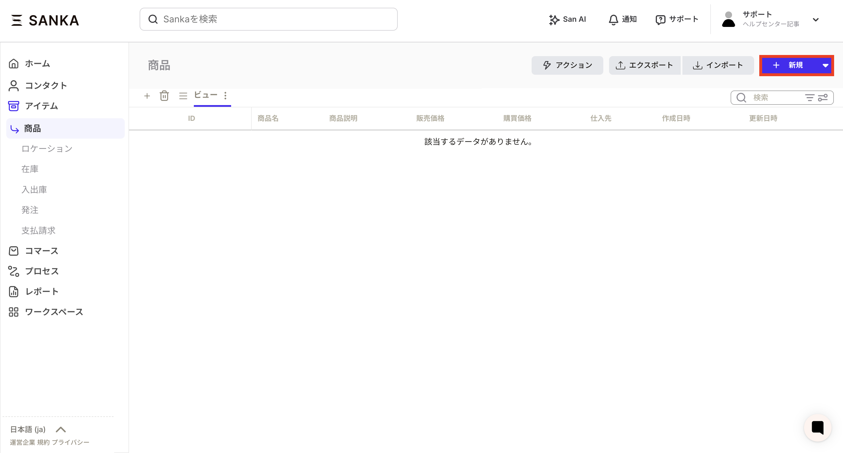Image resolution: width=843 pixels, height=453 pixels.
Task: Go to 在庫 in sidebar menu
Action: point(30,169)
